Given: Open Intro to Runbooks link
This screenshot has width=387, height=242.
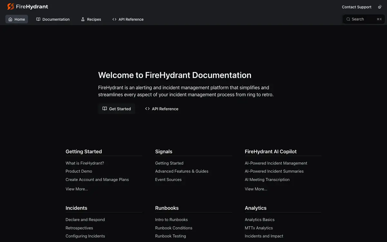Looking at the screenshot, I should click(172, 220).
